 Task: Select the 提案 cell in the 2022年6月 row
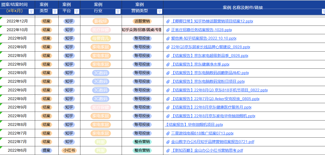pos(46,150)
